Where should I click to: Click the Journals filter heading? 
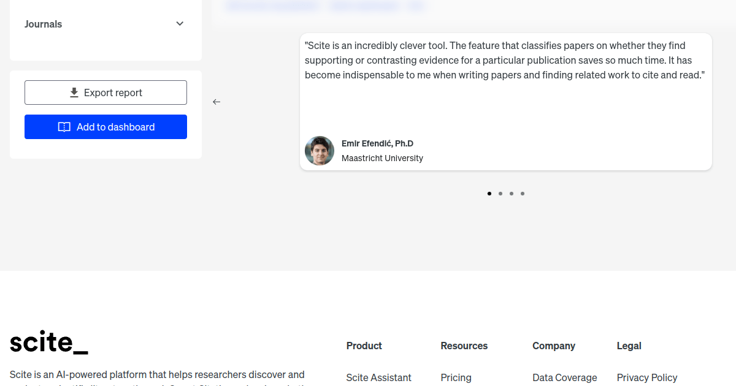tap(43, 24)
